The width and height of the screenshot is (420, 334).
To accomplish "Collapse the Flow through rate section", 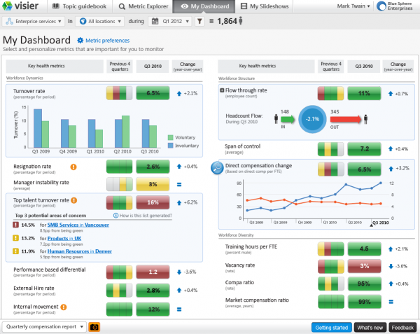I will [222, 90].
